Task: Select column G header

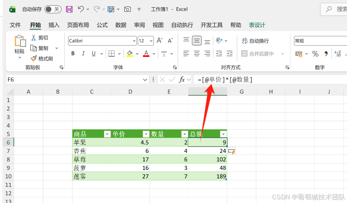Action: coord(241,92)
